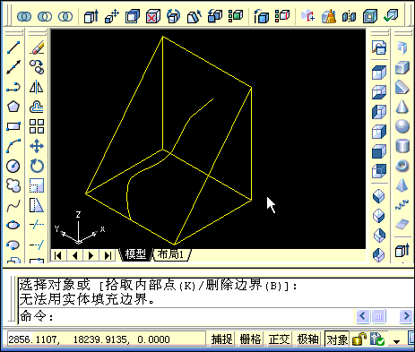Select the Line draw tool
Viewport: 415px width, 352px height.
(x=13, y=47)
